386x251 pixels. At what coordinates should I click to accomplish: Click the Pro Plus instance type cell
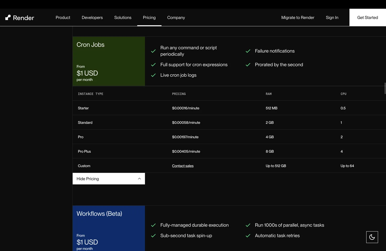[84, 151]
